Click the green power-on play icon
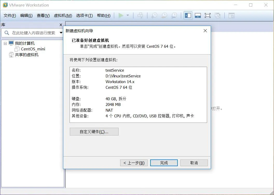274x195 pixels. pos(121,15)
